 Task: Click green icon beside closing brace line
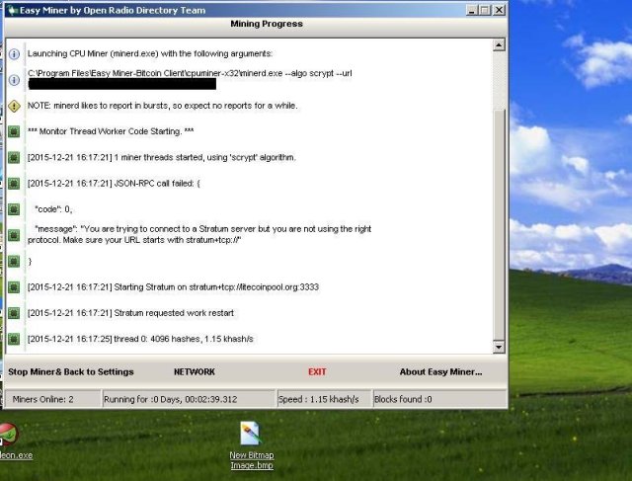[x=14, y=262]
